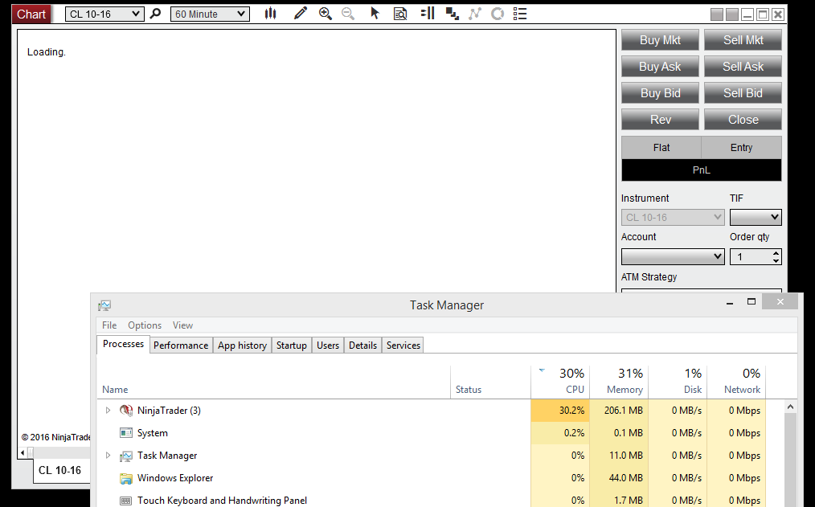815x507 pixels.
Task: Click the chart's left horizontal scroll arrow
Action: pos(23,453)
